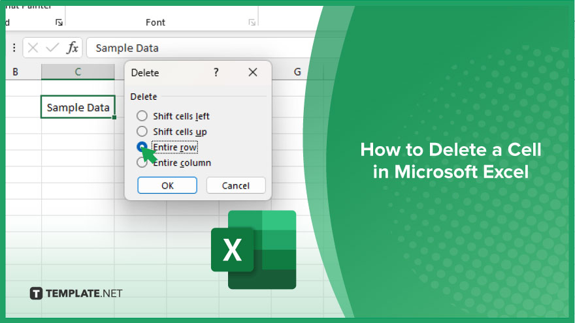The image size is (575, 323).
Task: Click the formula bar containing Sample Data
Action: coord(201,48)
